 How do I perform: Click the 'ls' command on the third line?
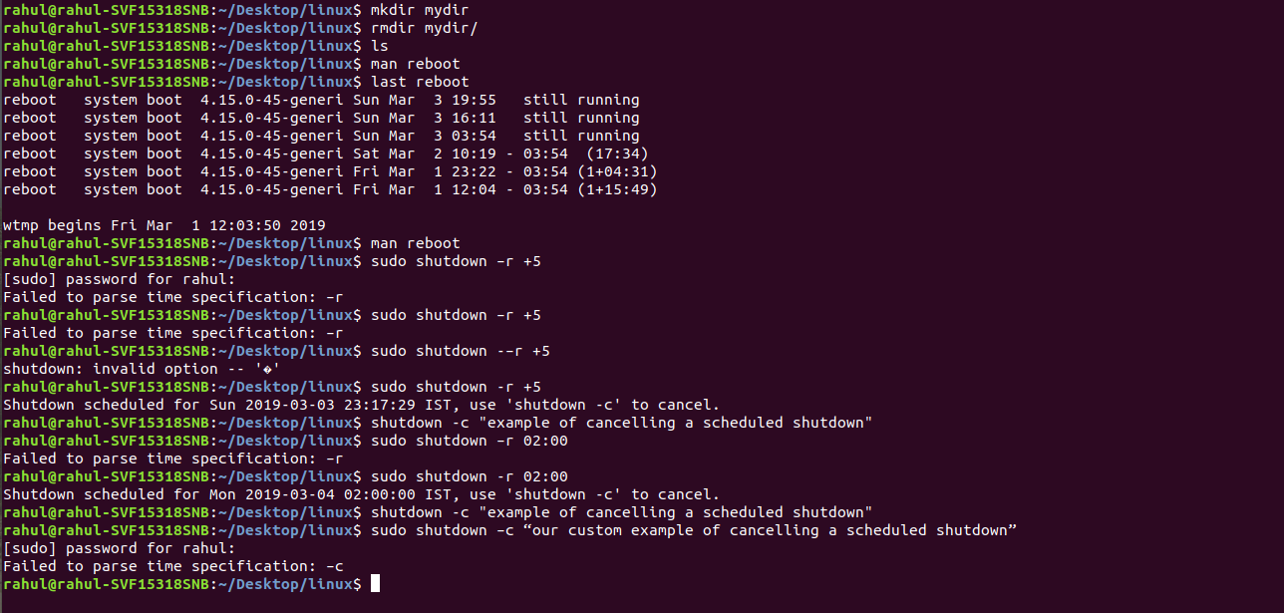379,46
